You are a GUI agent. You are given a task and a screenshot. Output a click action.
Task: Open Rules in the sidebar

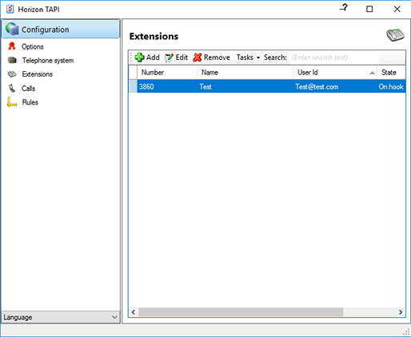(x=30, y=102)
